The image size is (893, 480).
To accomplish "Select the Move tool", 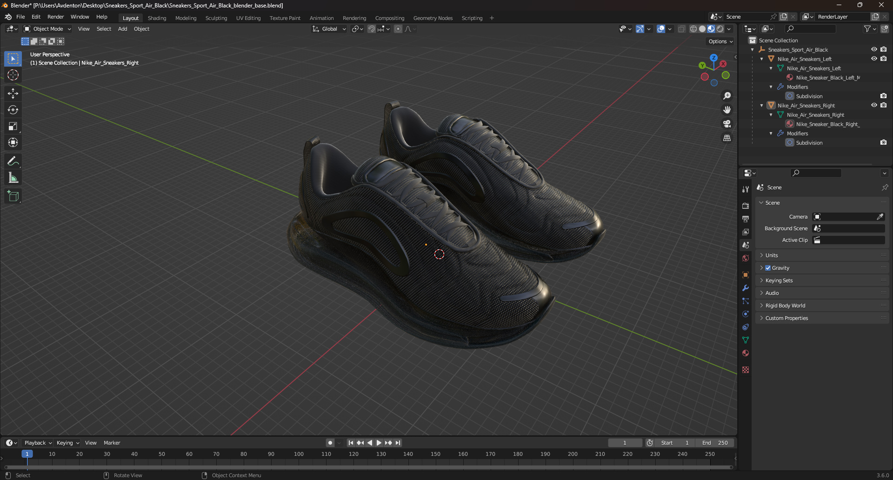I will [13, 93].
